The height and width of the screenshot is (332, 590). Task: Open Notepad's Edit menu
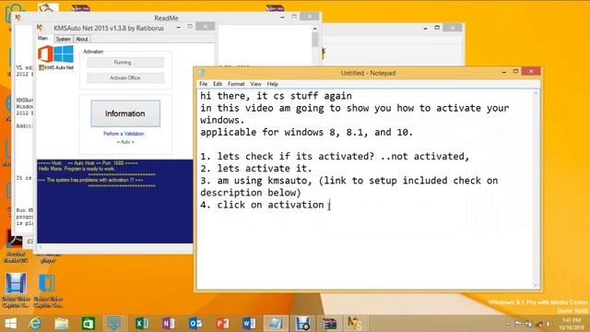click(x=218, y=84)
